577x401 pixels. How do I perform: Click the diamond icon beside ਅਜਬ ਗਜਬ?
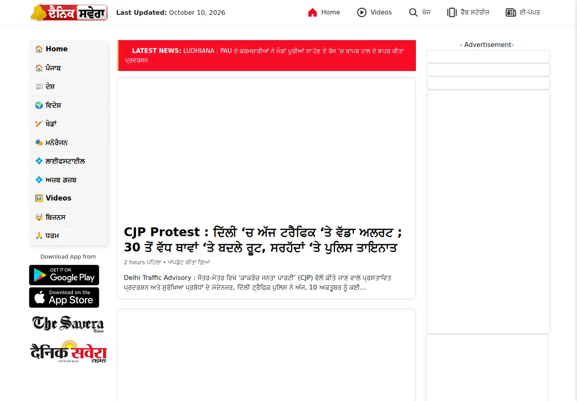[39, 180]
